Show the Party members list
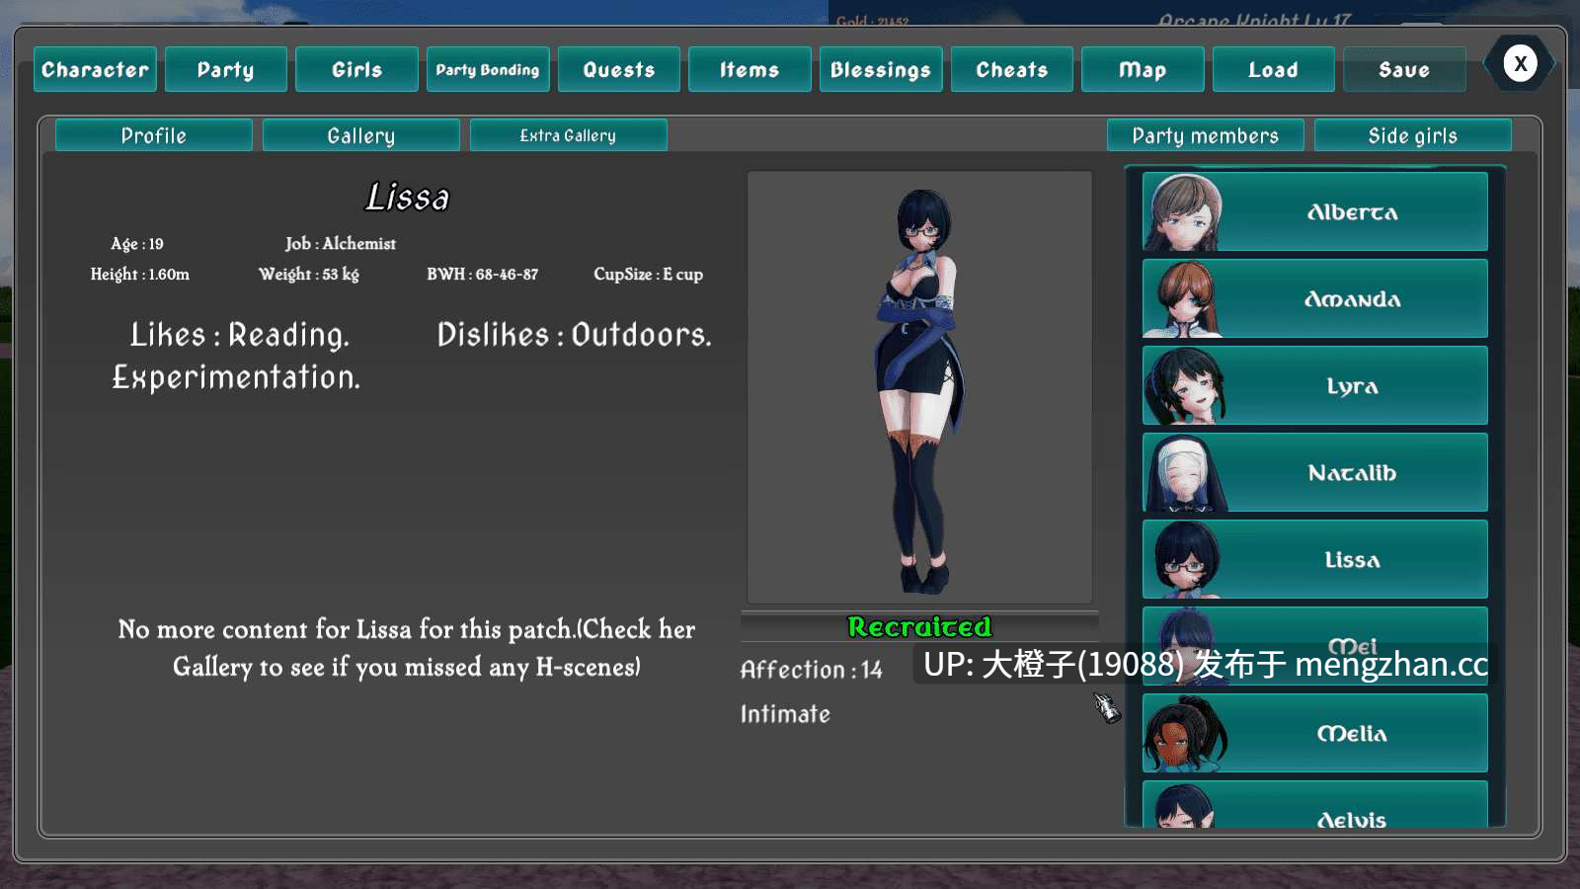 (x=1206, y=135)
